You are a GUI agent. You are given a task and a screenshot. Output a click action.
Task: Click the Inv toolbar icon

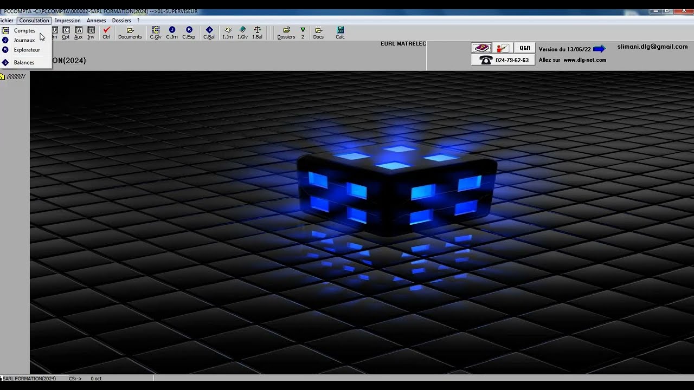coord(91,33)
